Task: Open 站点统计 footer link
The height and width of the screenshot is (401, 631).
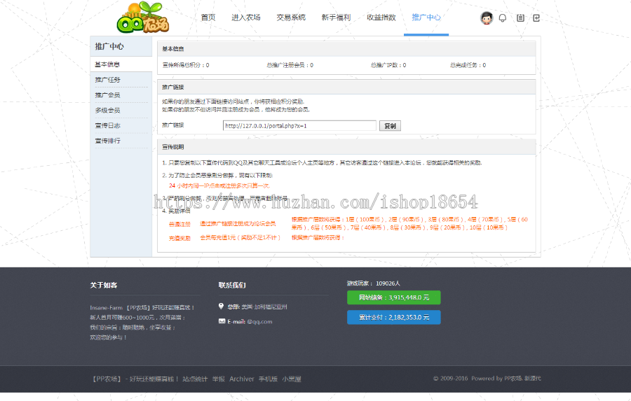Action: click(195, 379)
